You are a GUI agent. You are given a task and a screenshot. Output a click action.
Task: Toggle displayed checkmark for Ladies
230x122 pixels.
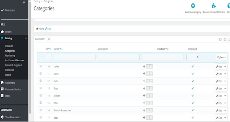[x=192, y=66]
